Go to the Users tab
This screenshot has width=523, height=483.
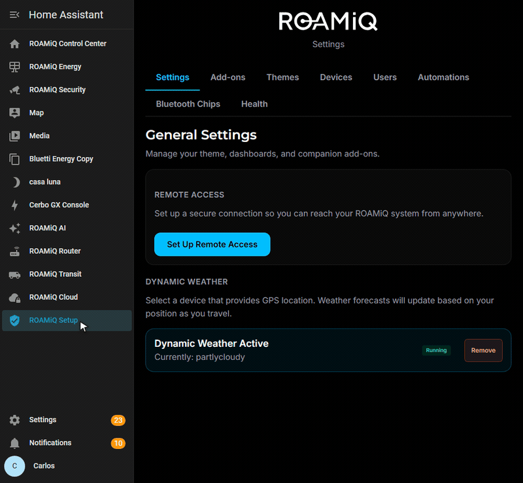click(385, 77)
